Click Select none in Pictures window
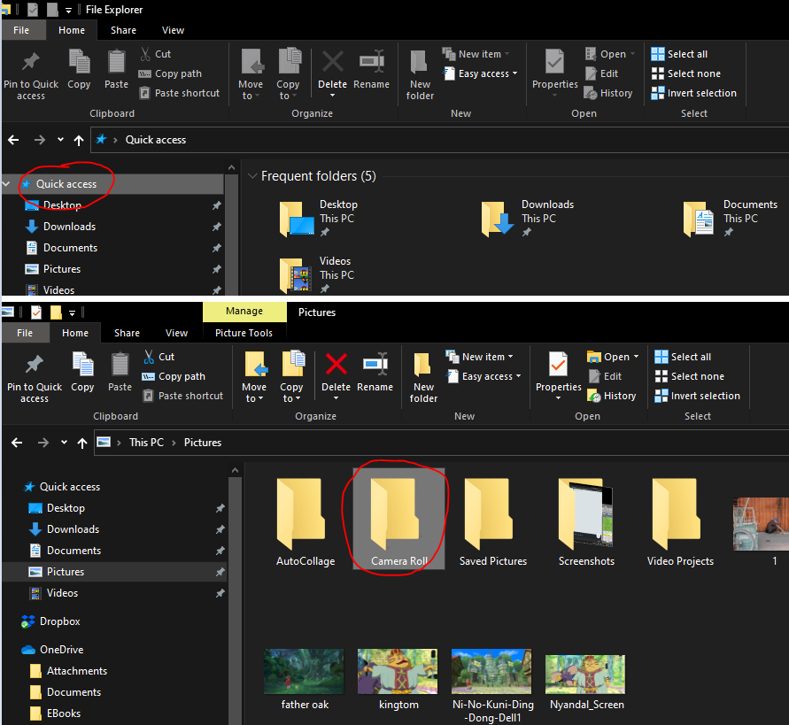 pos(689,376)
